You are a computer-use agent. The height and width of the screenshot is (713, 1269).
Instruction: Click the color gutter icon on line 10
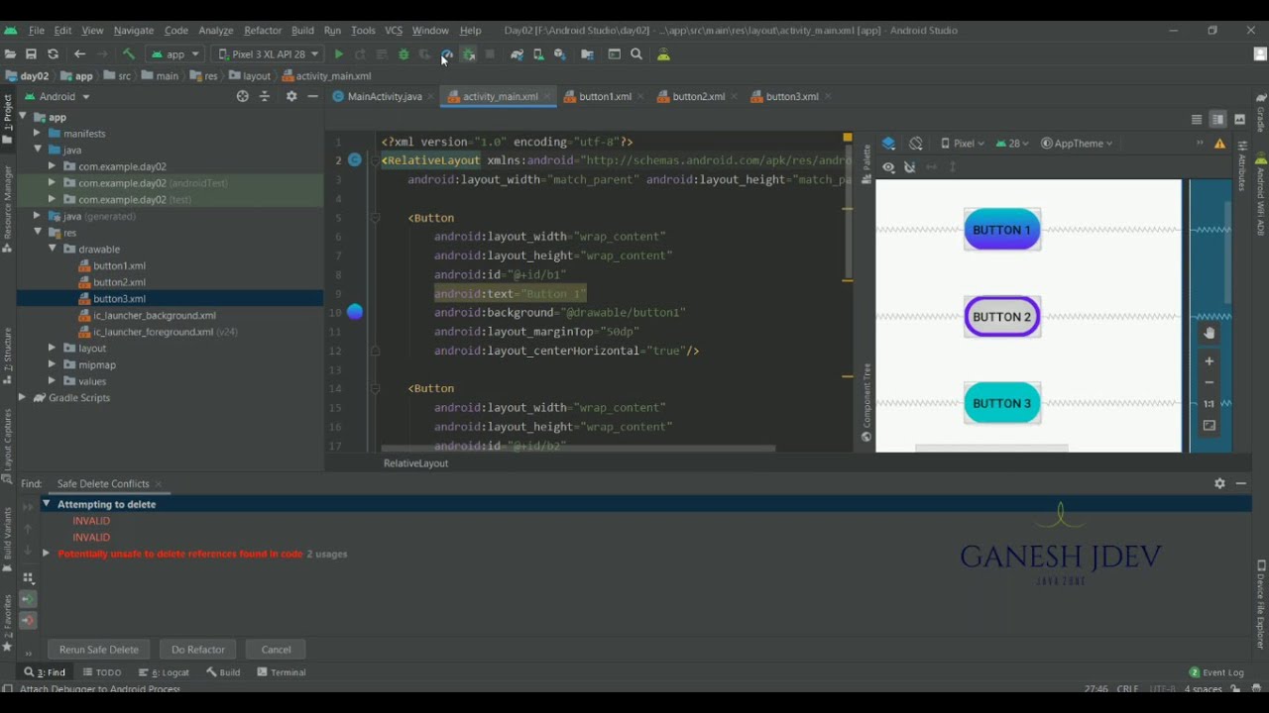pyautogui.click(x=355, y=312)
